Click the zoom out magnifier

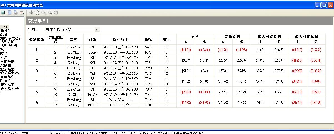tap(50, 12)
